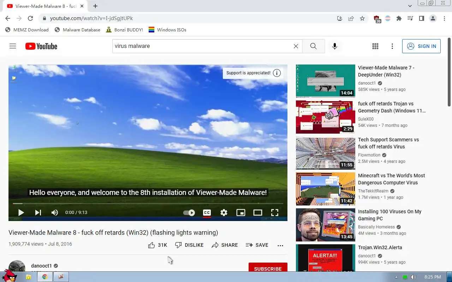Image resolution: width=452 pixels, height=282 pixels.
Task: Run search with magnifier button
Action: pyautogui.click(x=313, y=46)
